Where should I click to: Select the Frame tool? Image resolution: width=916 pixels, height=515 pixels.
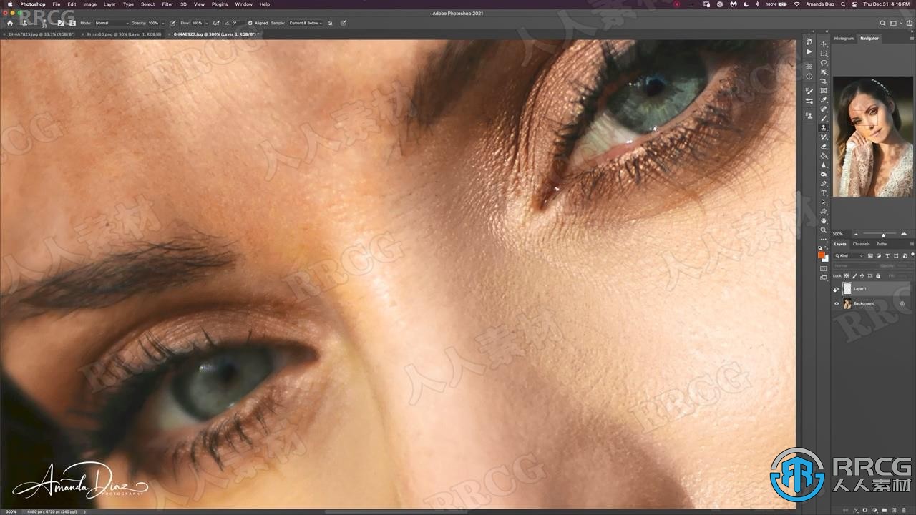(824, 90)
